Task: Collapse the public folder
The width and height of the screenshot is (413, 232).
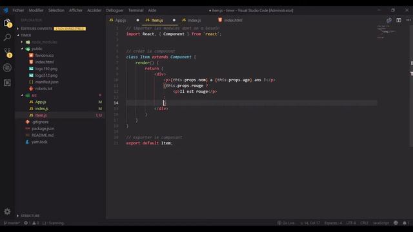Action: click(37, 49)
